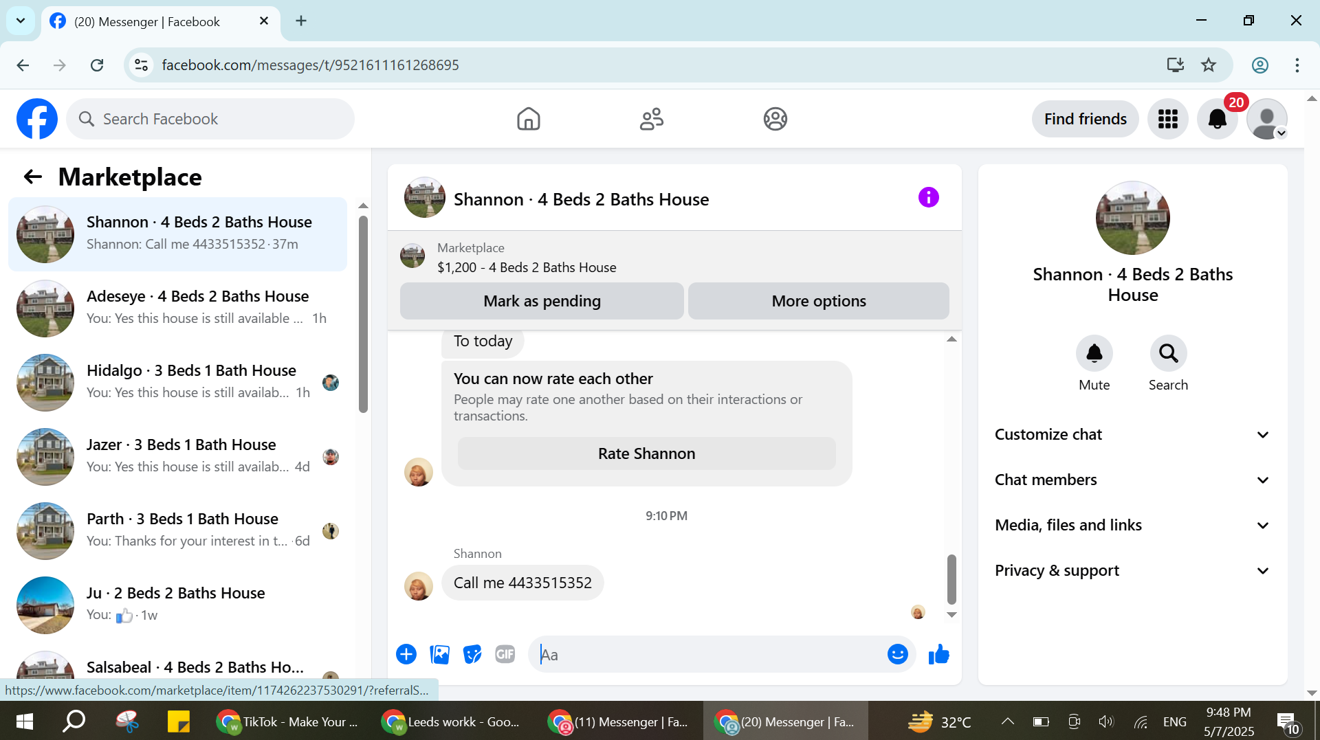Mute this conversation
This screenshot has height=740, width=1320.
(1094, 353)
